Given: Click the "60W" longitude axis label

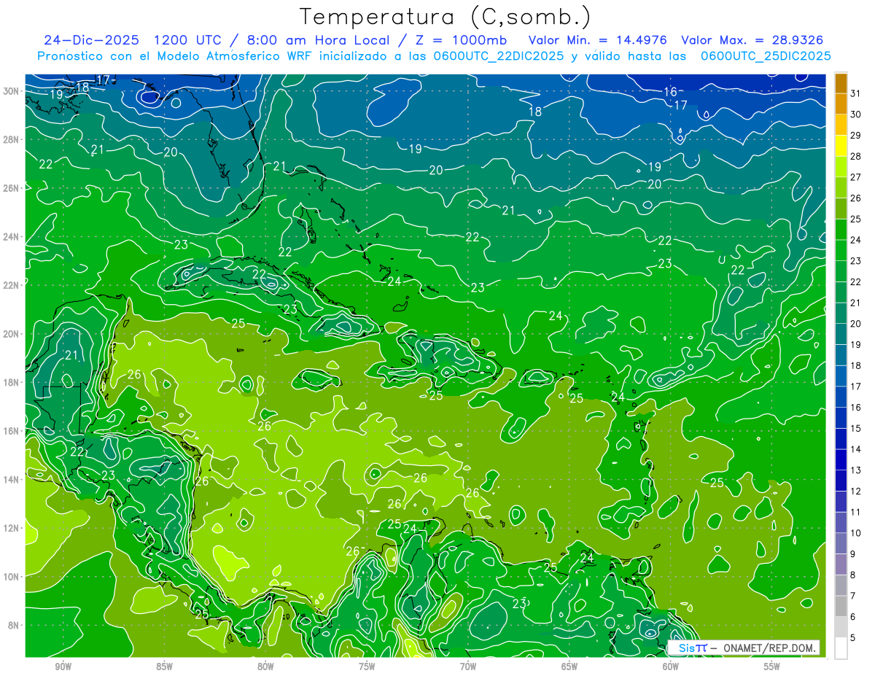Looking at the screenshot, I should coord(671,667).
